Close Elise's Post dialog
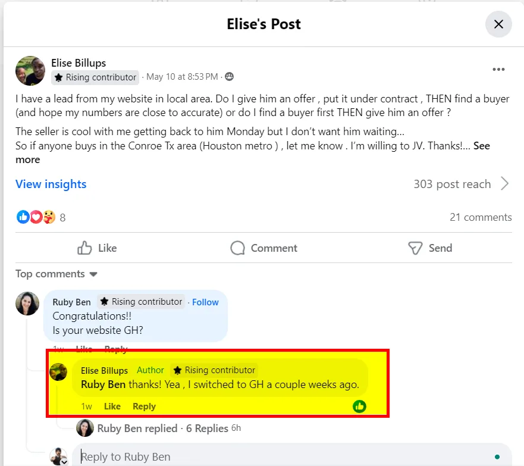 [x=498, y=24]
